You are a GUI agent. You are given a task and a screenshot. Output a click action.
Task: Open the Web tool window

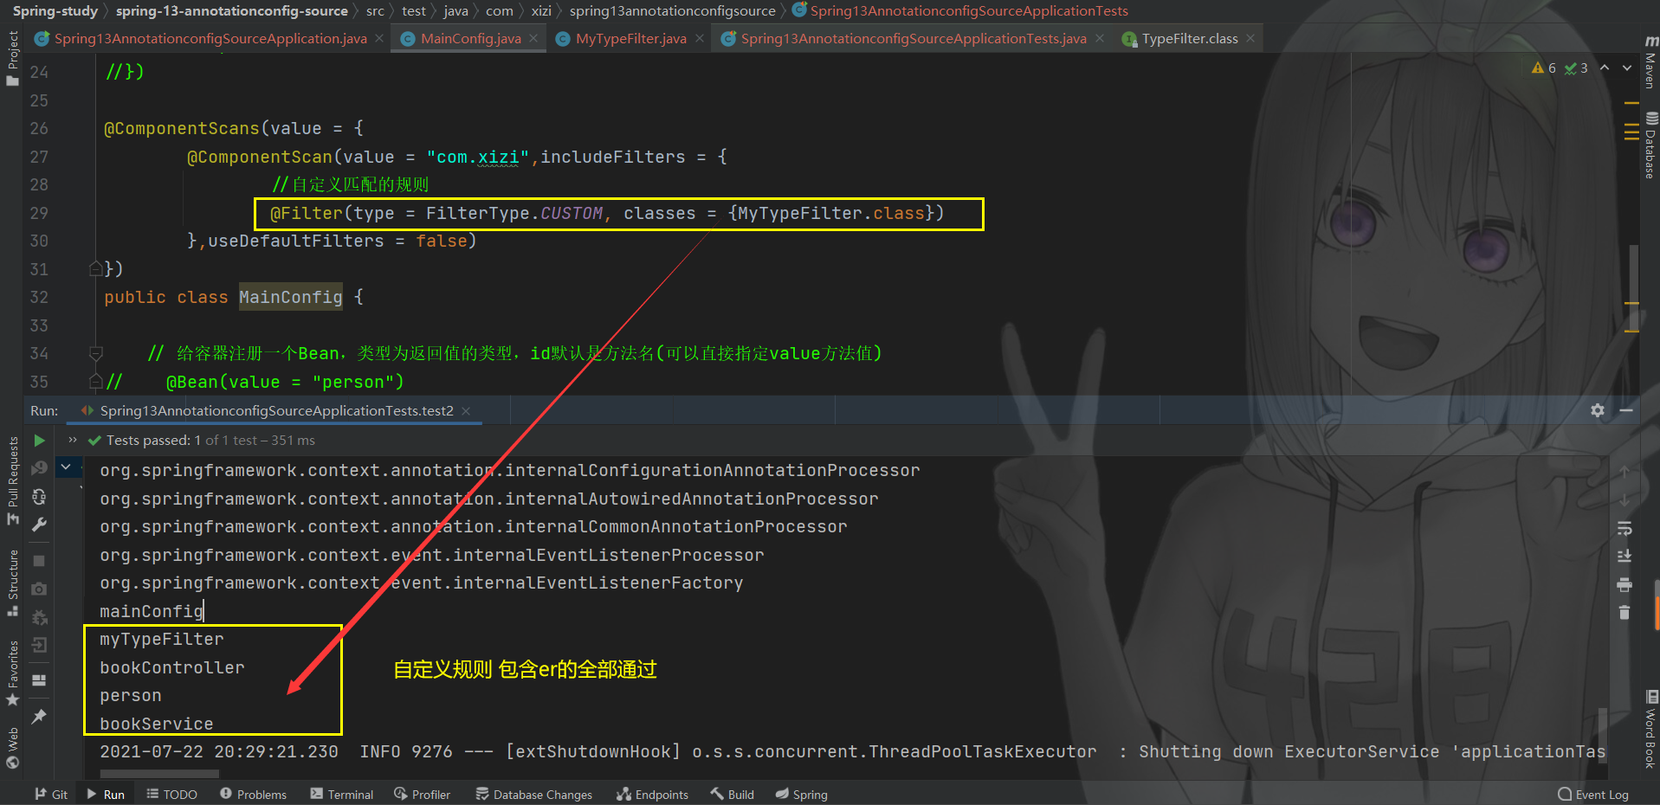(x=12, y=748)
